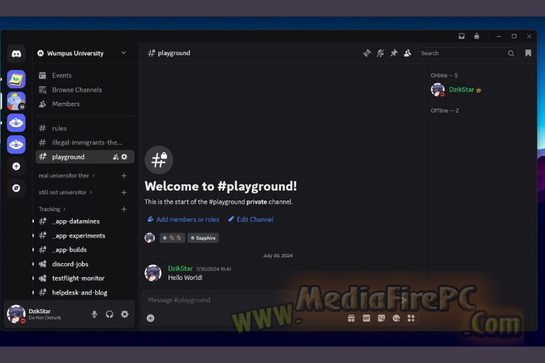Open Explore Discoverable Servers compass icon
545x363 pixels.
(x=17, y=188)
